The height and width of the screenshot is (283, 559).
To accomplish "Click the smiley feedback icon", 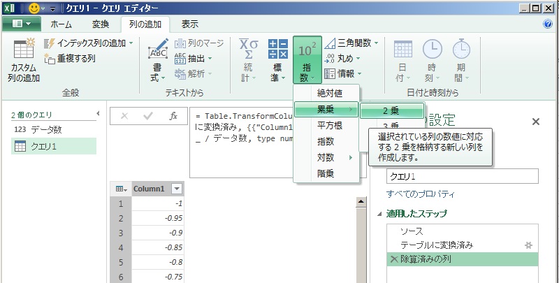I will point(34,8).
